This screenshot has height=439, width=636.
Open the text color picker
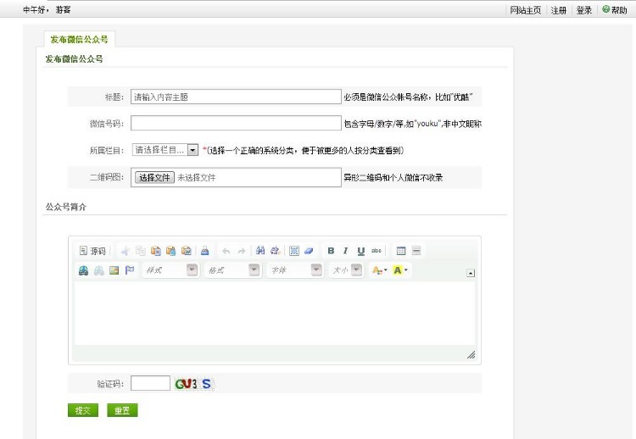(x=380, y=270)
